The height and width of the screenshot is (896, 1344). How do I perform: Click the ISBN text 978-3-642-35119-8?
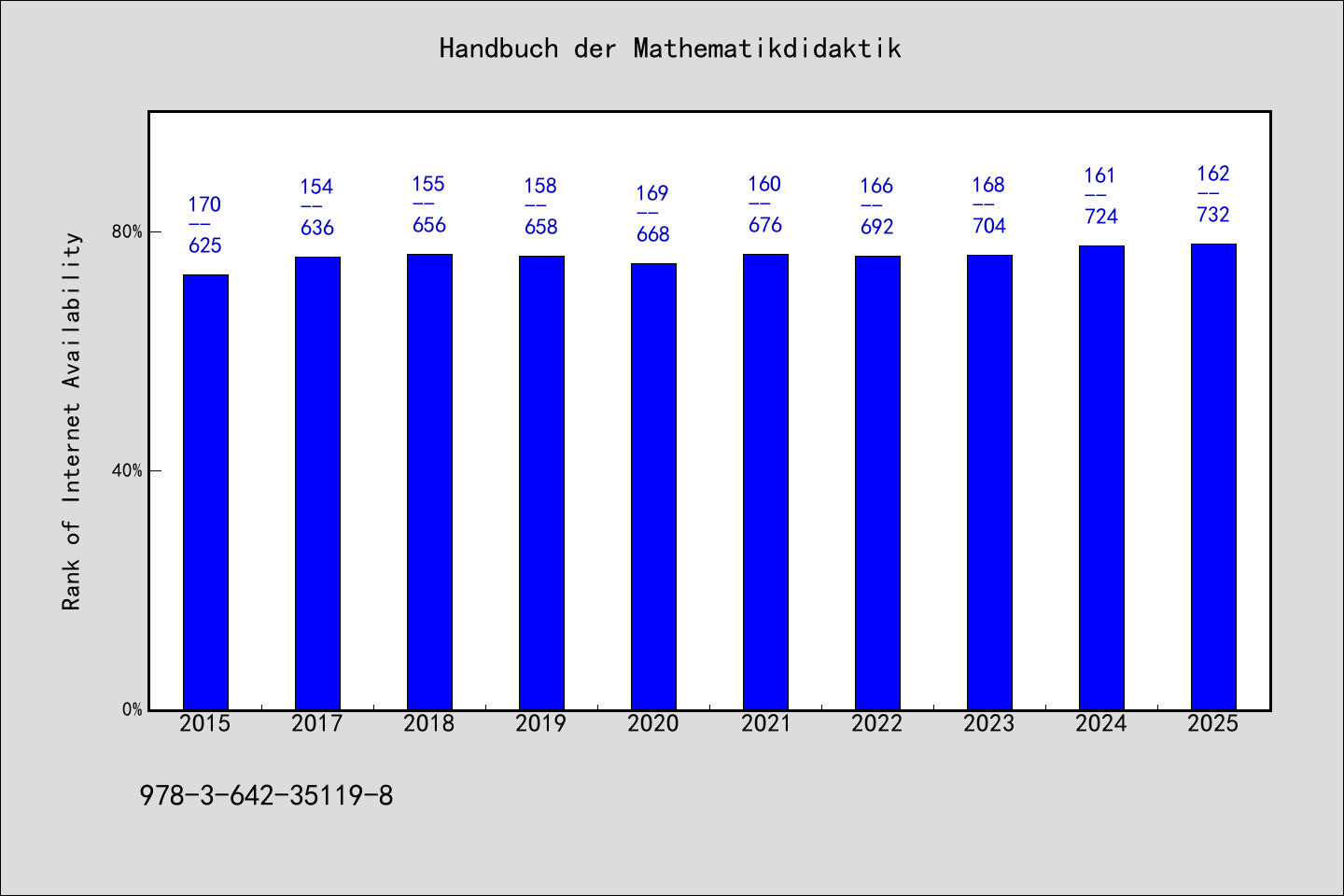266,795
